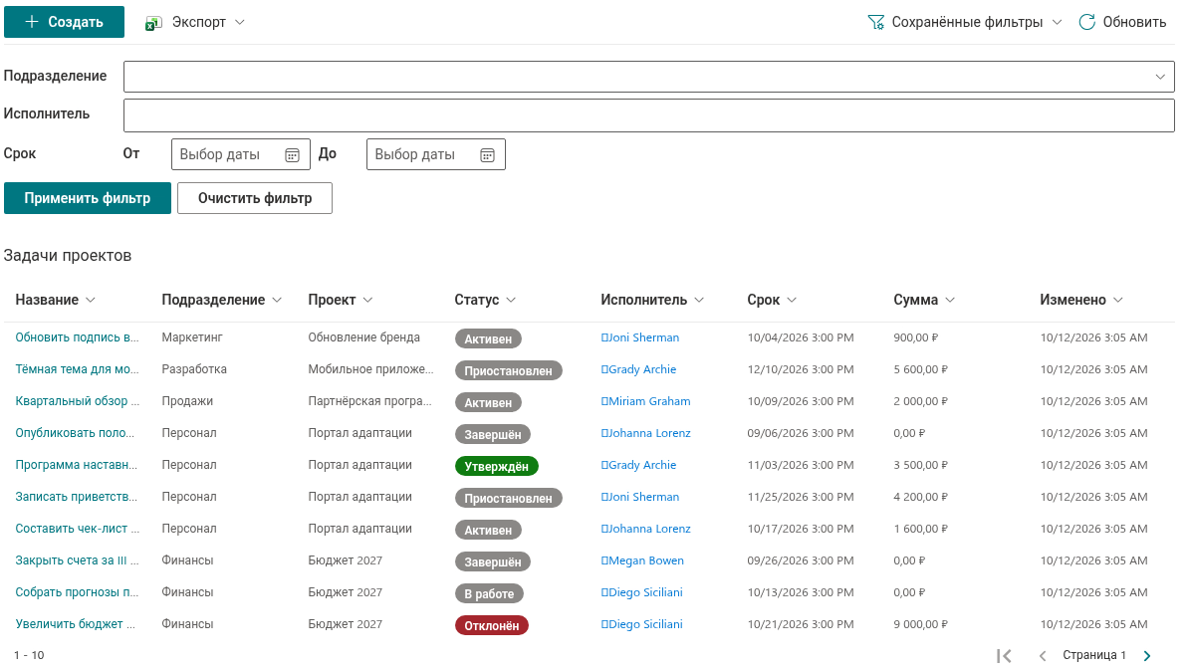Open the Экспорт dropdown menu
The height and width of the screenshot is (670, 1190).
pos(196,22)
